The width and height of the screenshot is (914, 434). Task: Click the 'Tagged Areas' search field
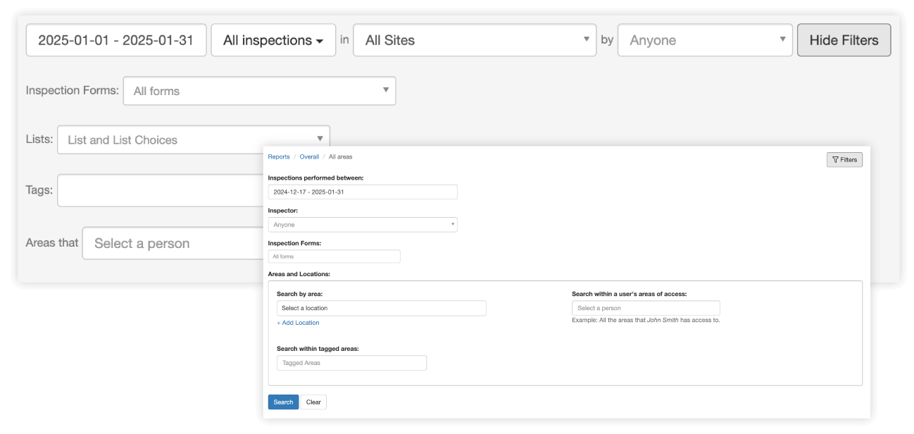point(351,362)
